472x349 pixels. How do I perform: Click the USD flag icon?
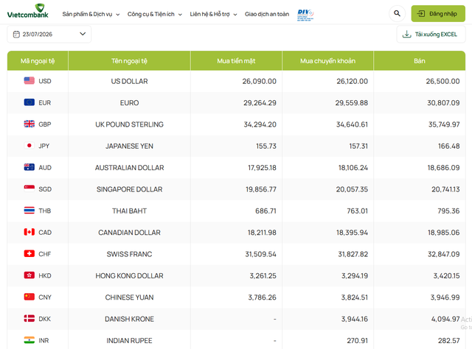29,80
